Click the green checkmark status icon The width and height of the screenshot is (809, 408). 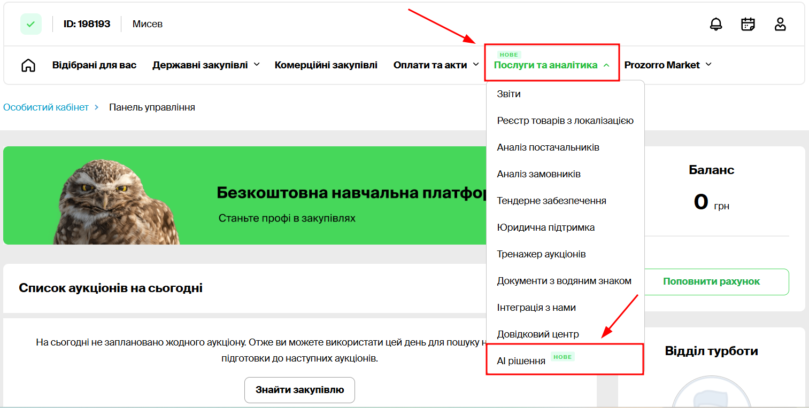click(31, 24)
